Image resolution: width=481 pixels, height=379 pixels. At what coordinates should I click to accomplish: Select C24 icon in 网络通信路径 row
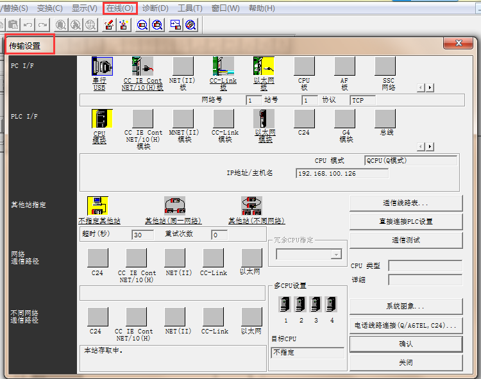pos(98,258)
